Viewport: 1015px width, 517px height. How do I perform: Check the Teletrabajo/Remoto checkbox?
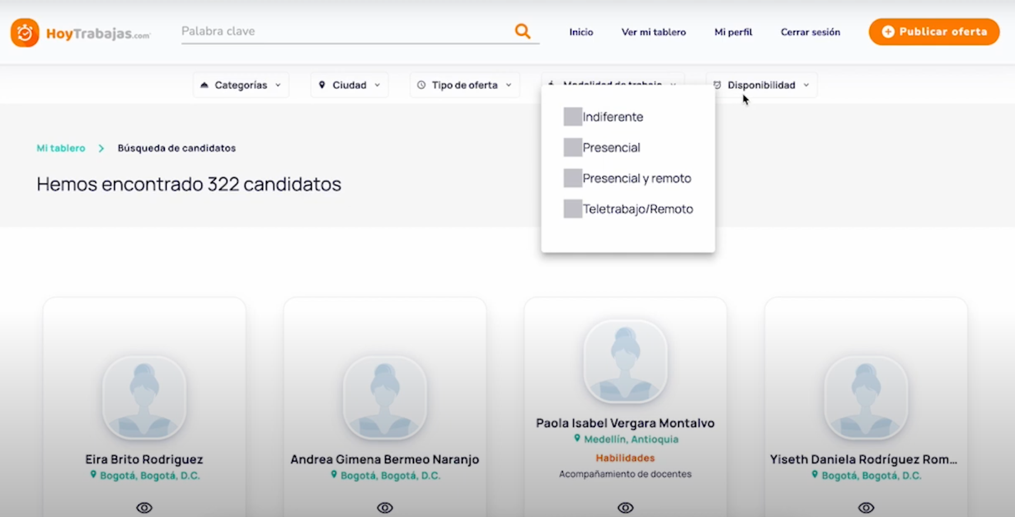pos(573,209)
